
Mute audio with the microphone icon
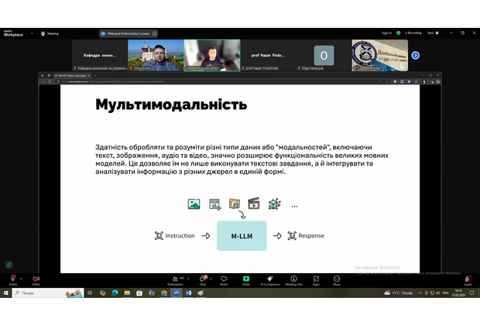(13, 279)
